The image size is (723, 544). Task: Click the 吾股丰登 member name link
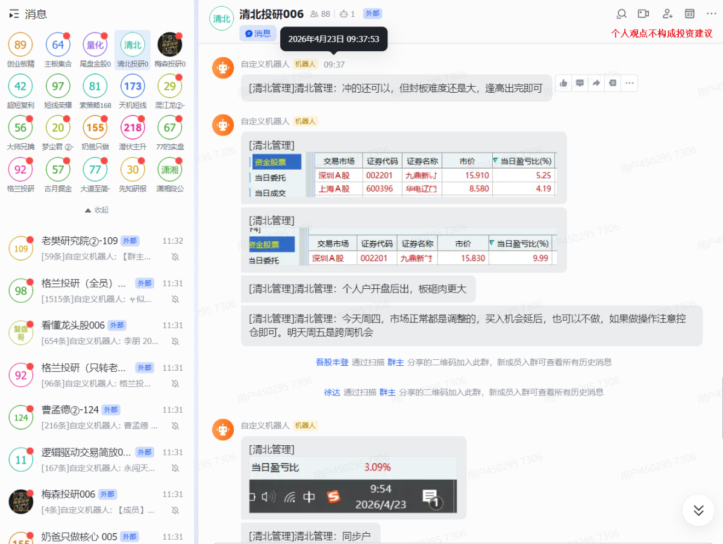pyautogui.click(x=332, y=362)
